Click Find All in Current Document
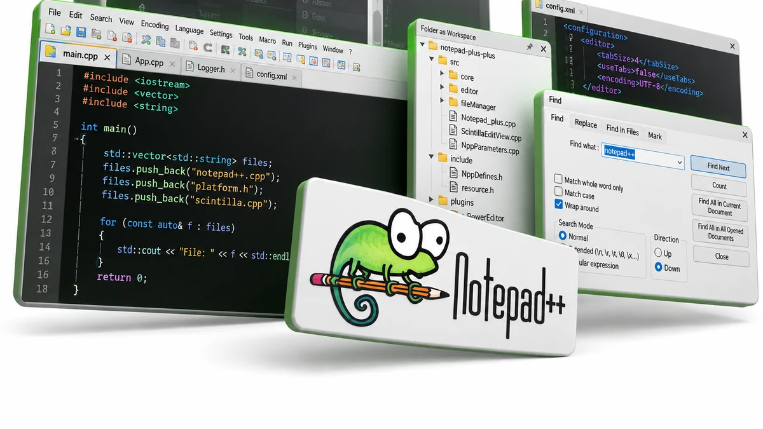Image resolution: width=763 pixels, height=429 pixels. click(720, 207)
